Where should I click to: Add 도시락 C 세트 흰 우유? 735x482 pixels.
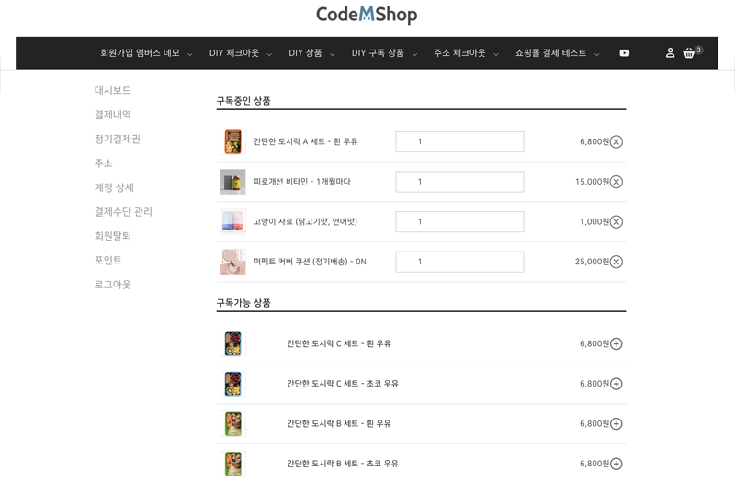[x=616, y=344]
